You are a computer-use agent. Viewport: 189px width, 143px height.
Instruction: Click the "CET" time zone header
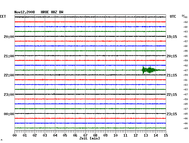click(x=3, y=16)
